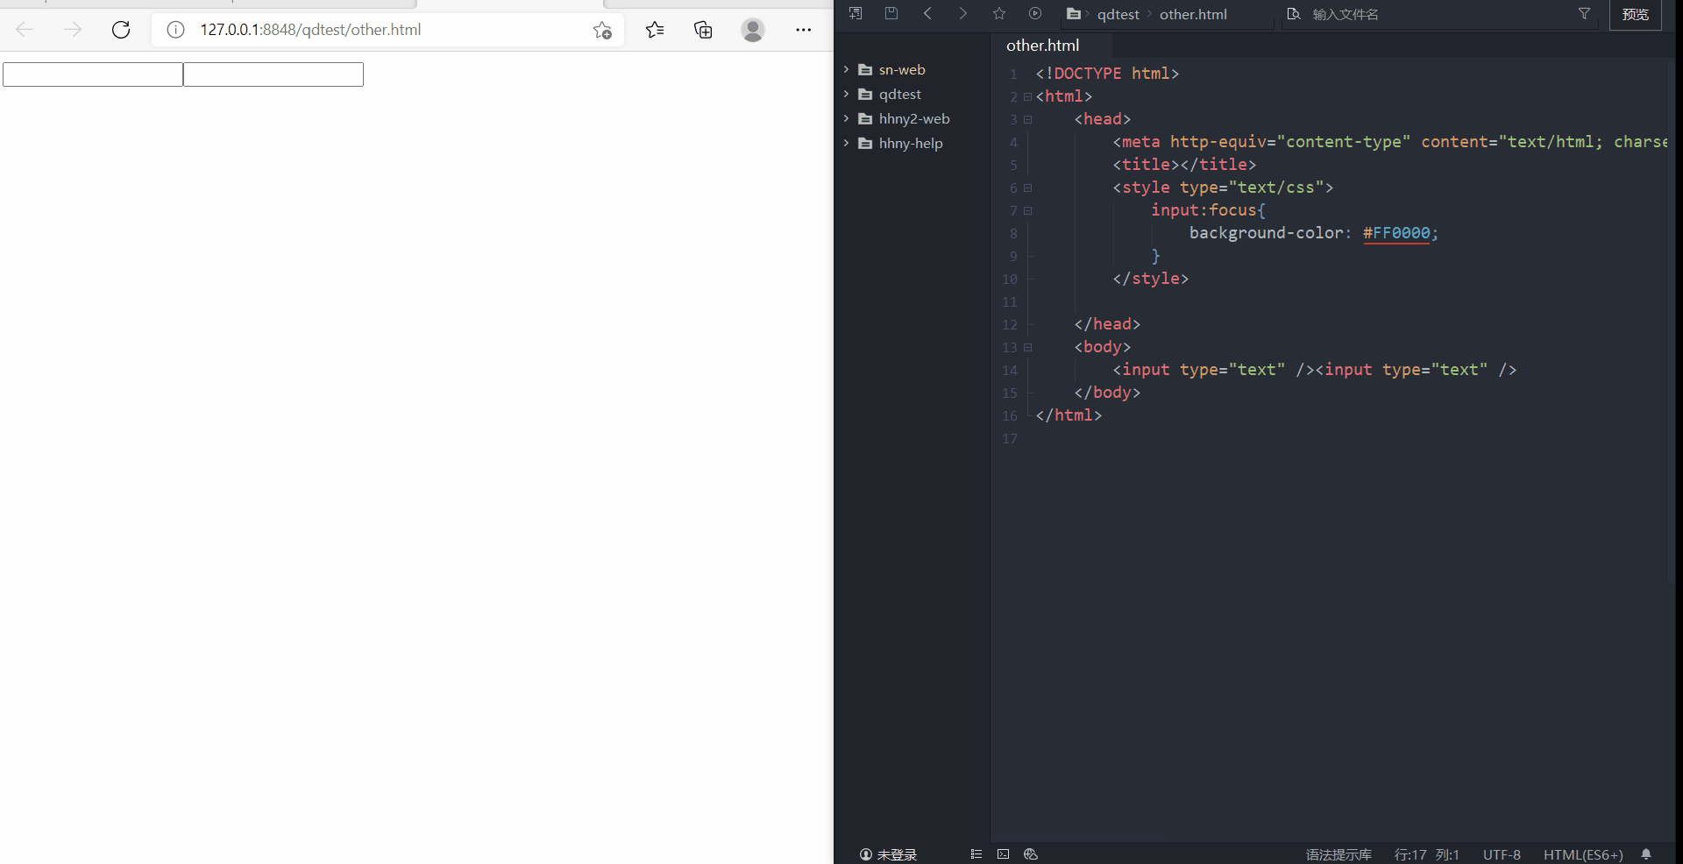Image resolution: width=1683 pixels, height=864 pixels.
Task: Collapse the style tag fold on line 6
Action: 1028,188
